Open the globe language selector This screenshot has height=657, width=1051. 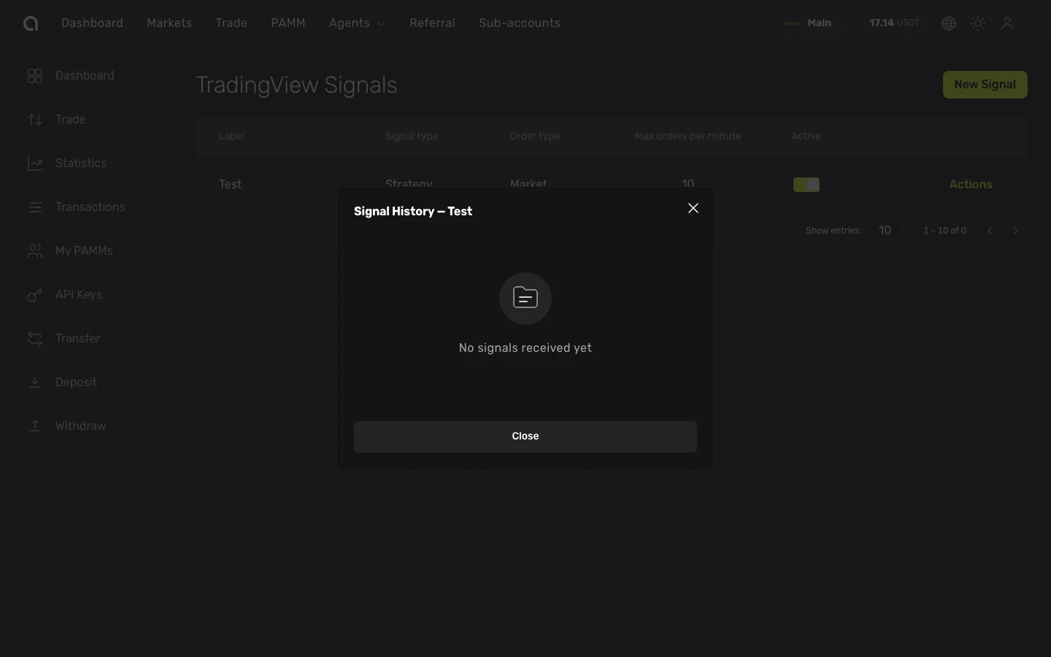[x=948, y=23]
